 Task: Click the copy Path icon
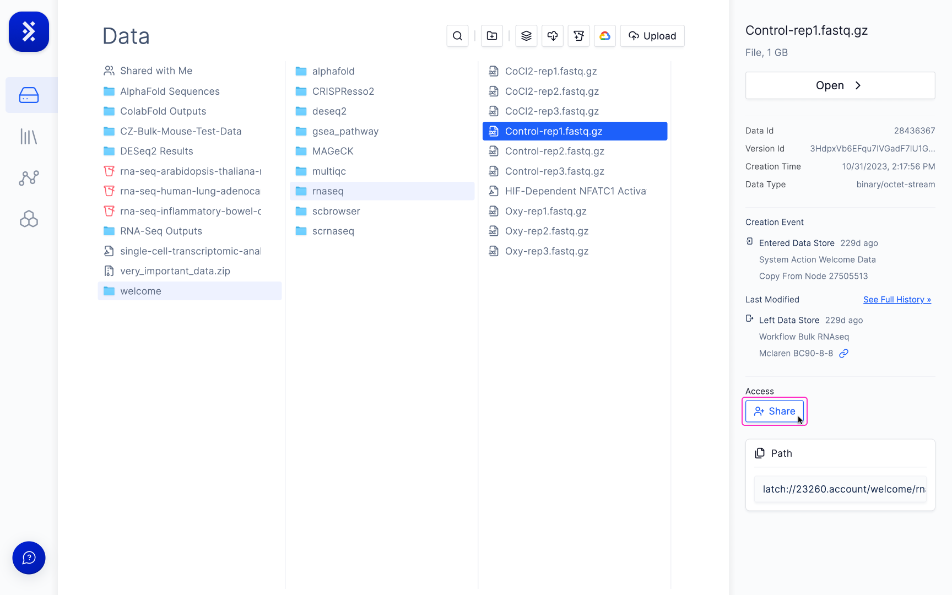click(760, 453)
